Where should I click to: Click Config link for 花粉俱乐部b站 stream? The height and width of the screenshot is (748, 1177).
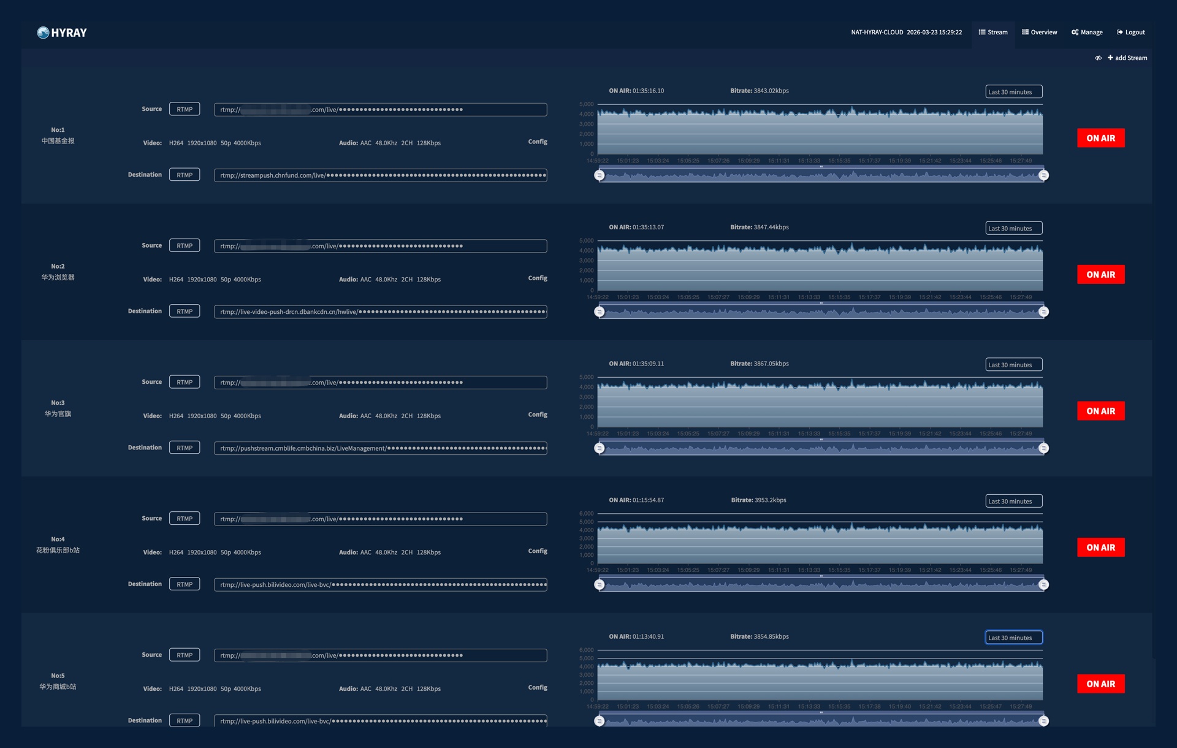[x=538, y=551]
